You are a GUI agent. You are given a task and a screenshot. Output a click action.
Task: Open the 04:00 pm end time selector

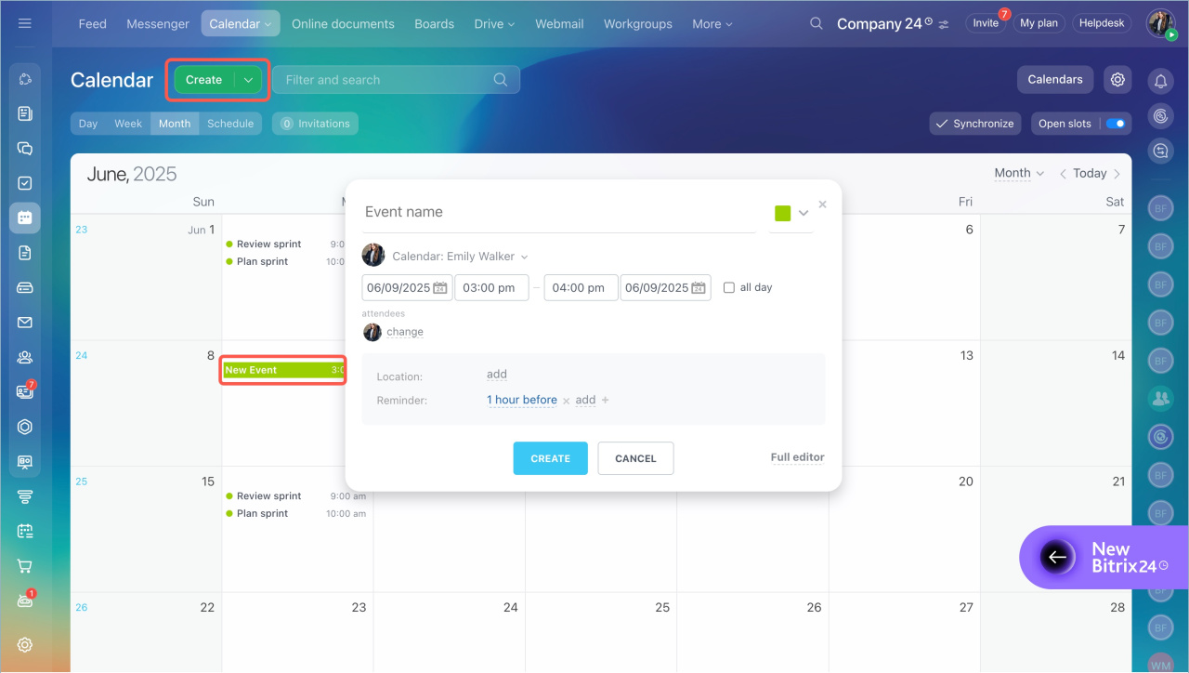point(581,288)
